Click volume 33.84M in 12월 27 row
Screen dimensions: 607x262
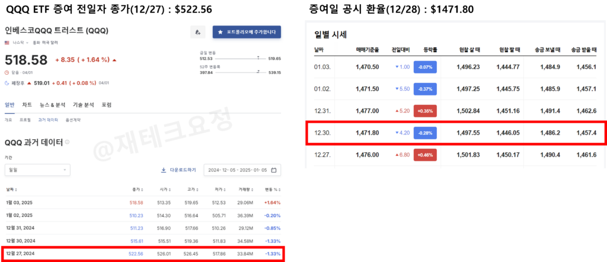246,254
